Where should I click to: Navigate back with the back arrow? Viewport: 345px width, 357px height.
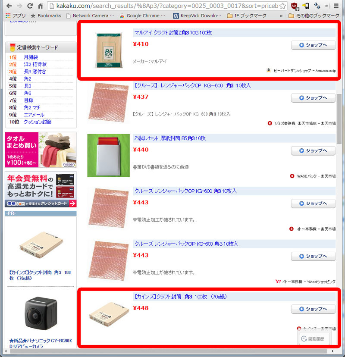[x=9, y=6]
